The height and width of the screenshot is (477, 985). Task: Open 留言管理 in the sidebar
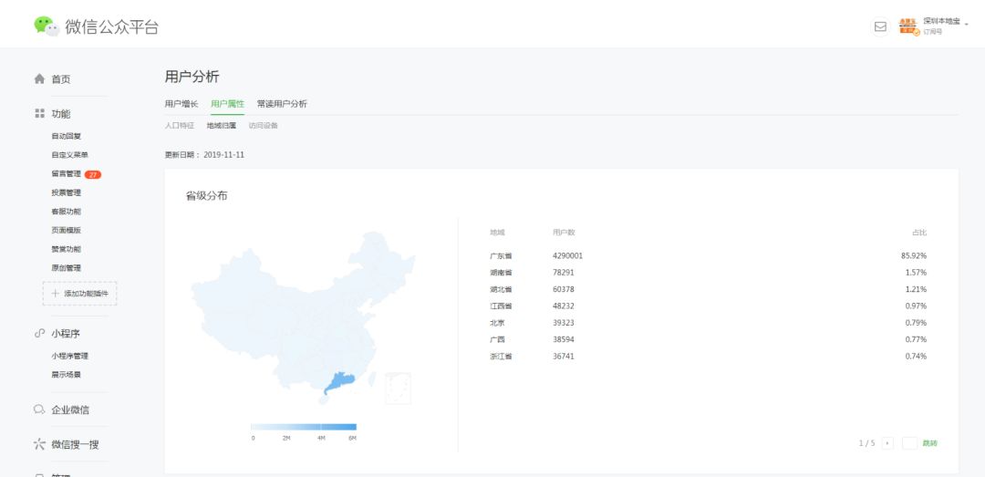pyautogui.click(x=67, y=173)
